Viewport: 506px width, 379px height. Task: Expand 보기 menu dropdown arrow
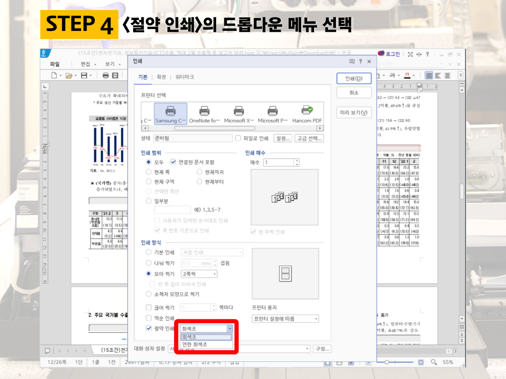tap(120, 65)
